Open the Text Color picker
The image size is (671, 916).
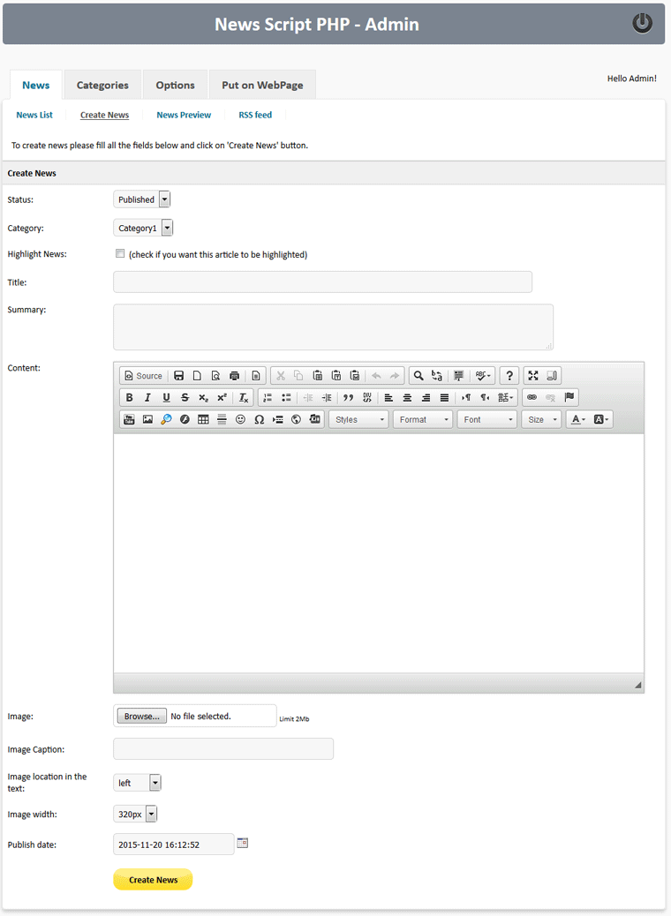click(577, 419)
